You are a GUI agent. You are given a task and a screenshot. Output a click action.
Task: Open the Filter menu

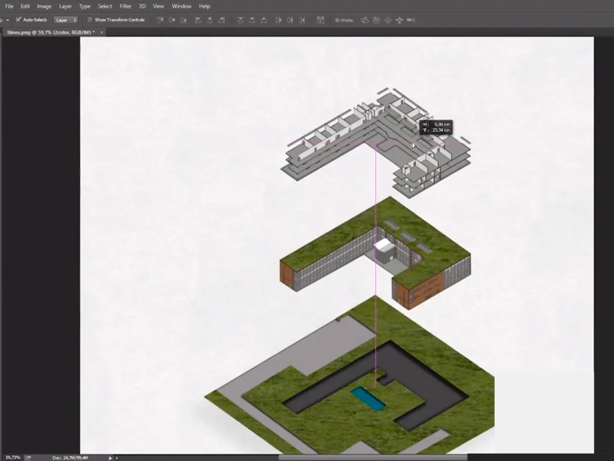(x=125, y=6)
